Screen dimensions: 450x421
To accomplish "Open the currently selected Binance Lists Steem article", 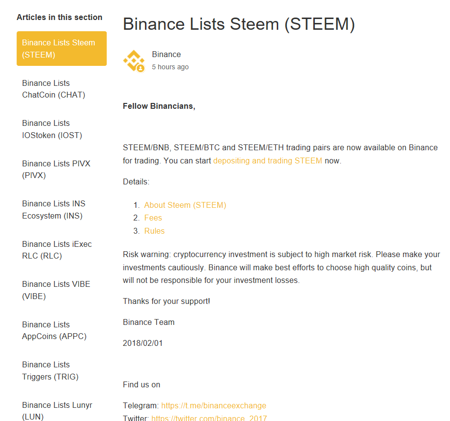I will click(x=59, y=48).
